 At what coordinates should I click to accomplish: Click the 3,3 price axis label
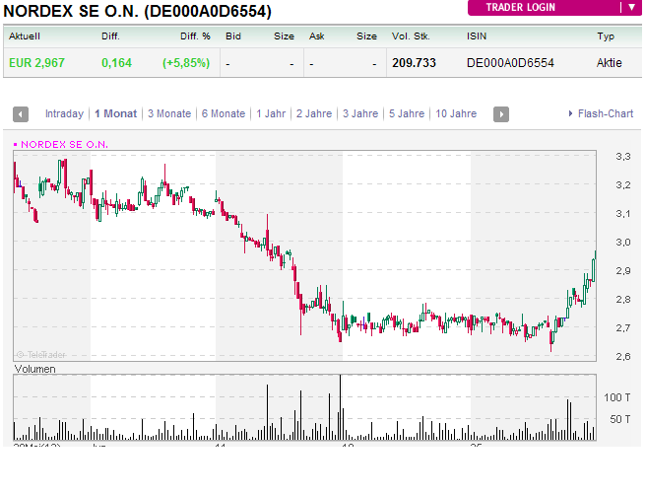click(x=623, y=157)
